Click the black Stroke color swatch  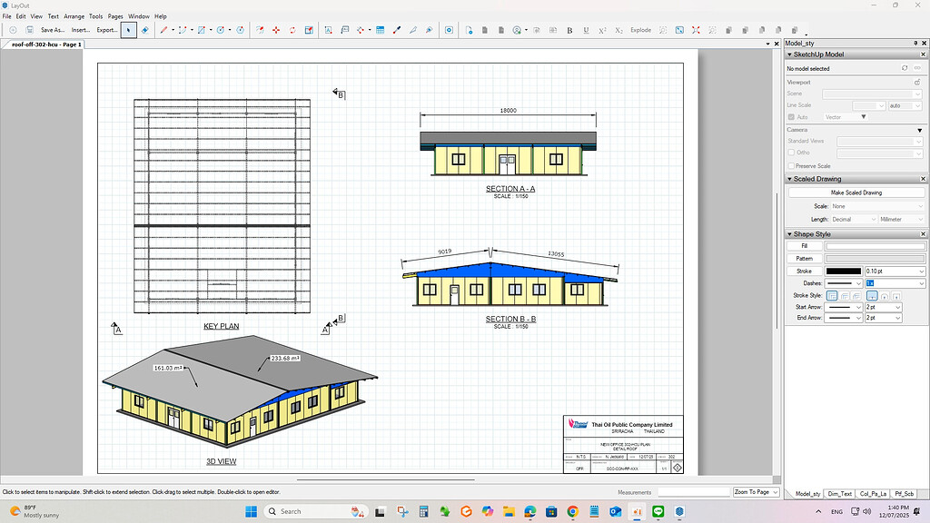pos(844,271)
